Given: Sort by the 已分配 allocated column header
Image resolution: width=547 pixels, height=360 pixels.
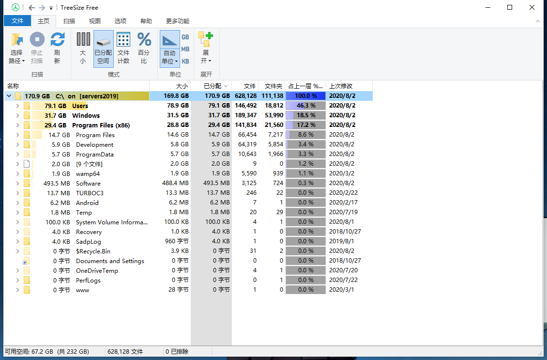Looking at the screenshot, I should [x=212, y=86].
